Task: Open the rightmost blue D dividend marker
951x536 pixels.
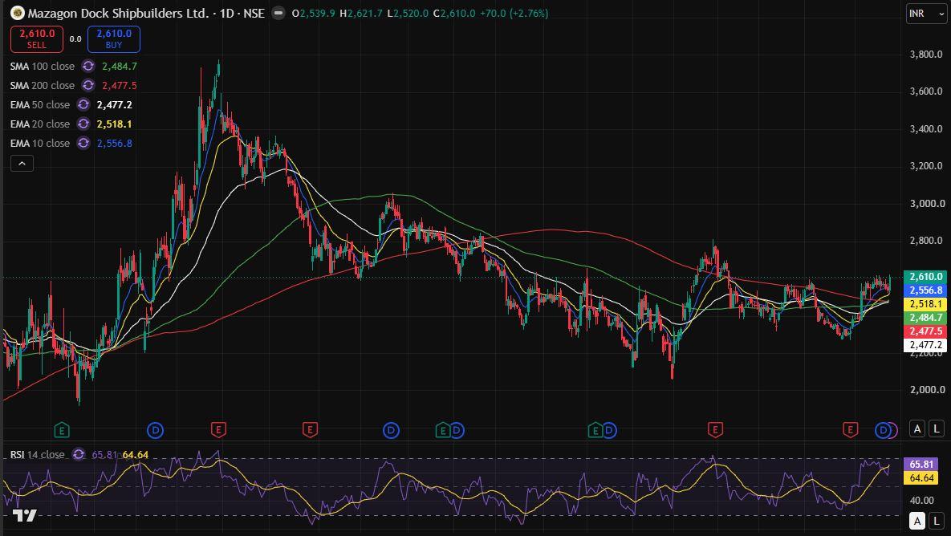Action: coord(884,431)
